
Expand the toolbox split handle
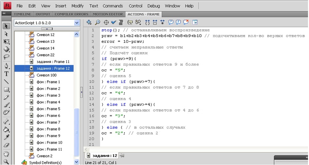[x=47, y=29]
